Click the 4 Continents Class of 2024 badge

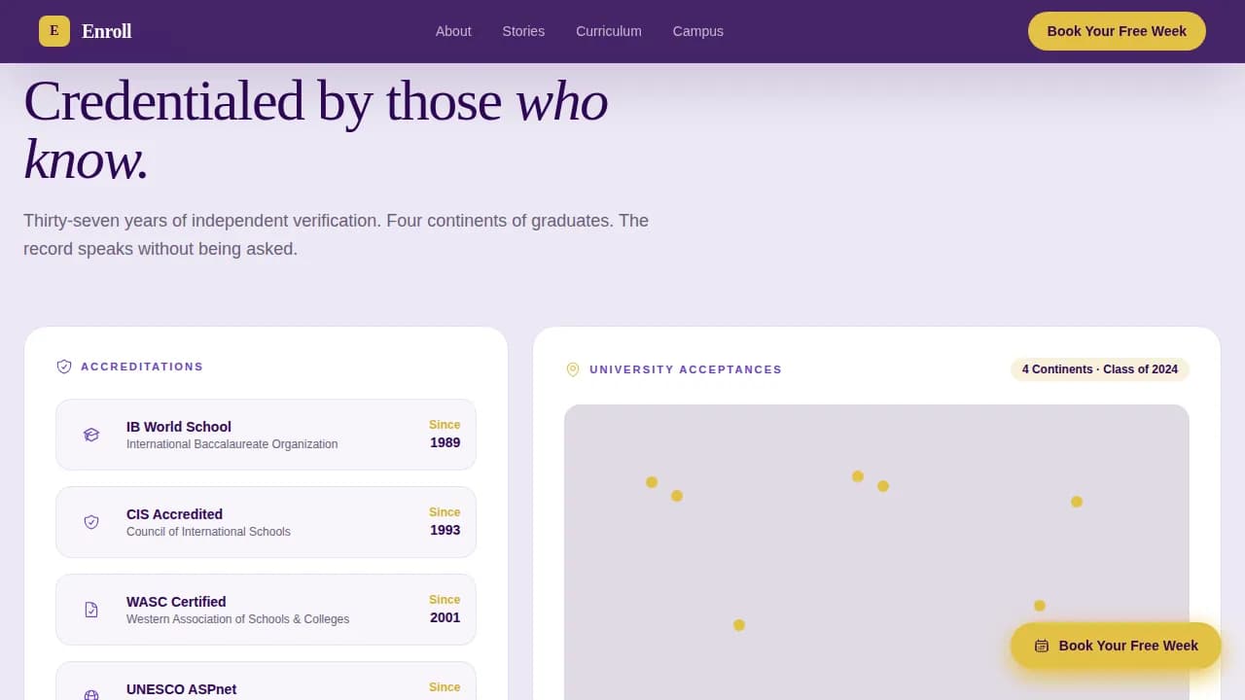[1099, 369]
